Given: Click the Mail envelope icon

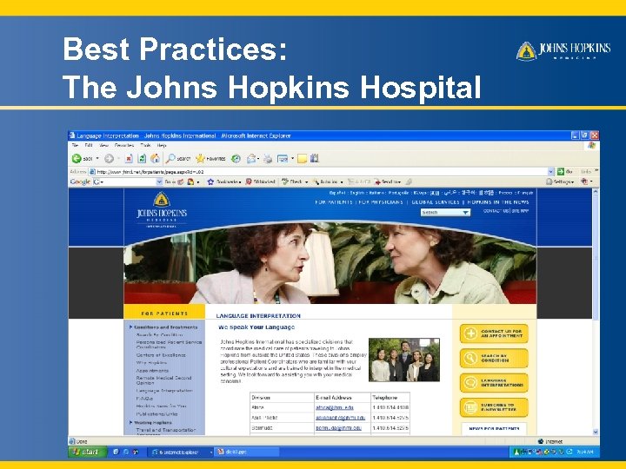Looking at the screenshot, I should [251, 159].
